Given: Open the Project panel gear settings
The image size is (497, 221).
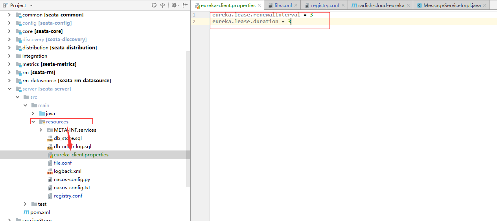Looking at the screenshot, I should coord(174,5).
